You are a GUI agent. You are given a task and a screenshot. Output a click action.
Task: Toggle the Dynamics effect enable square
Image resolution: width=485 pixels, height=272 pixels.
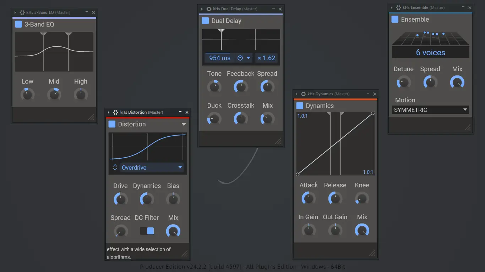[x=300, y=106]
